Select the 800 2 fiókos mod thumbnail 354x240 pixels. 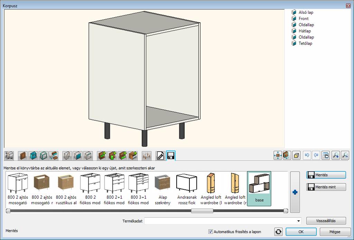coord(90,189)
